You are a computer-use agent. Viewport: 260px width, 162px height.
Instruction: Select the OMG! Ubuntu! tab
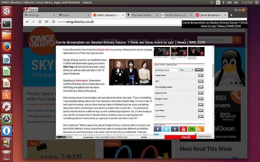tap(109, 15)
